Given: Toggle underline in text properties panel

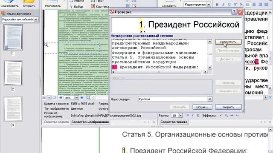Looking at the screenshot, I should (198, 115).
